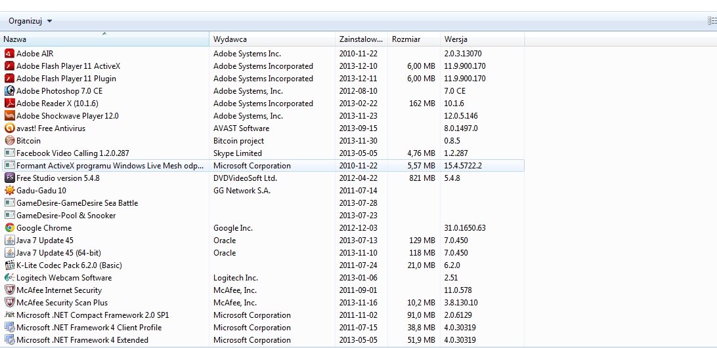Click the 821 MB size of Free Studio
The width and height of the screenshot is (717, 348).
(x=422, y=178)
